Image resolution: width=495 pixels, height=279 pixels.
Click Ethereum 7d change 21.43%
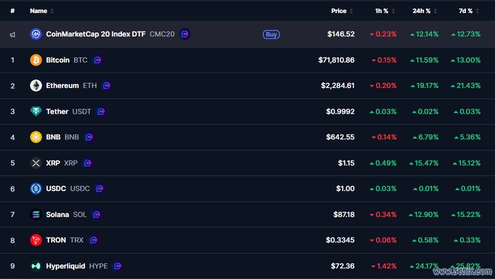pos(466,85)
